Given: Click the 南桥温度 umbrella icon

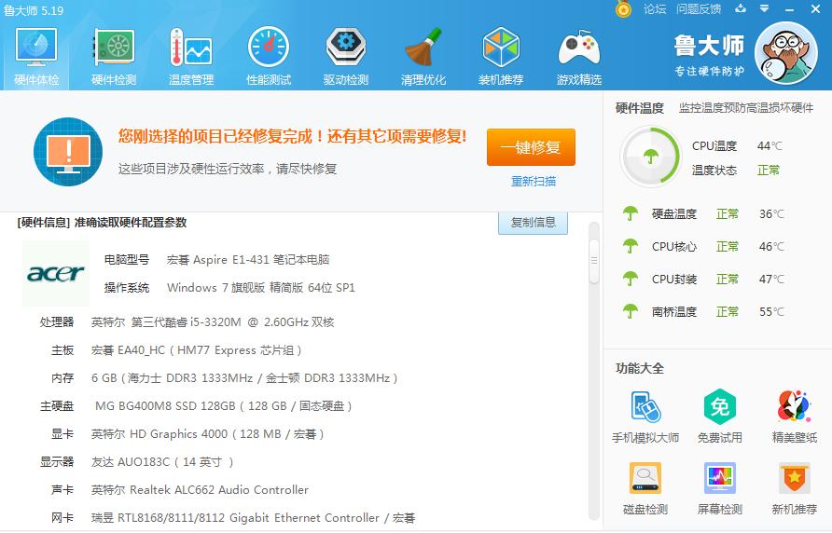Looking at the screenshot, I should coord(631,312).
